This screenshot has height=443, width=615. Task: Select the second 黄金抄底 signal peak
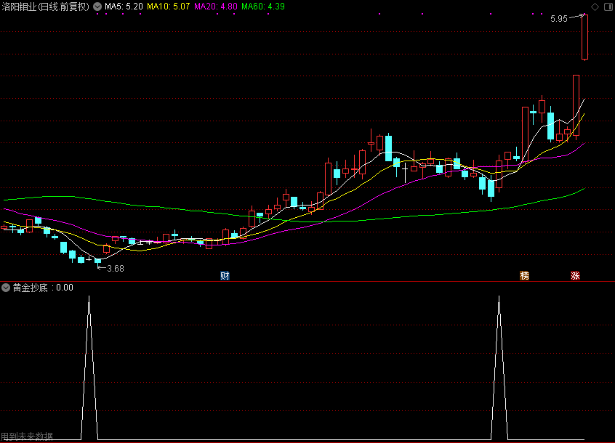point(499,367)
